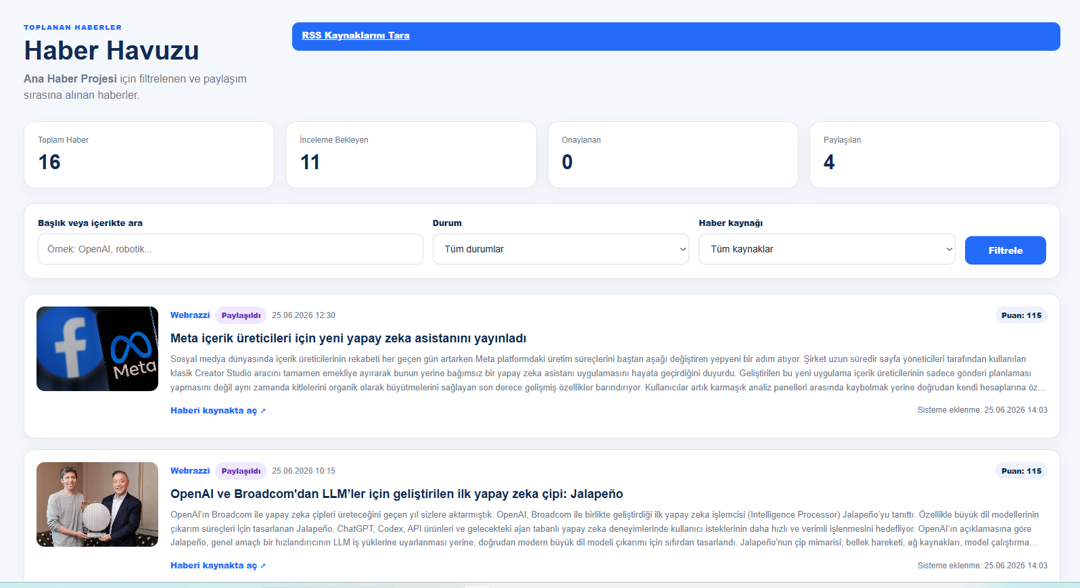Click the Ana Haber Projesi description text
Image resolution: width=1080 pixels, height=588 pixels.
coord(135,87)
